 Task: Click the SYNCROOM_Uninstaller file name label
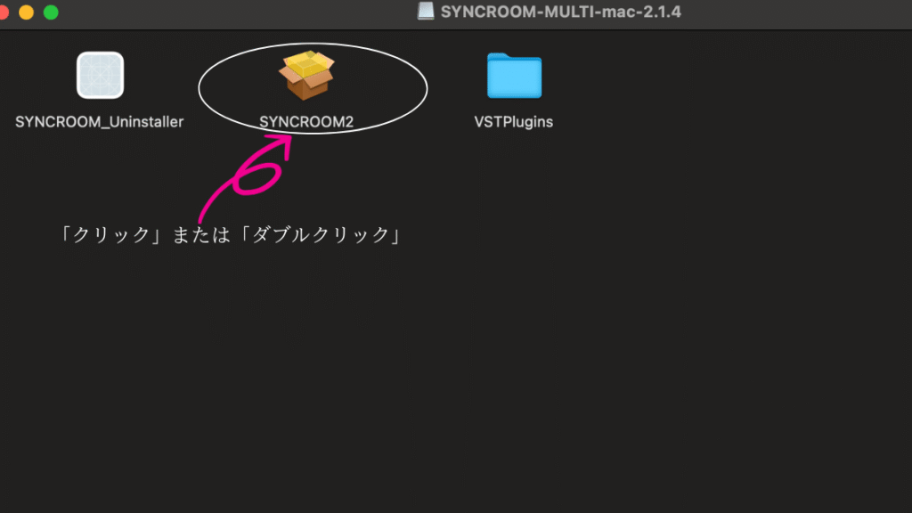[x=100, y=121]
